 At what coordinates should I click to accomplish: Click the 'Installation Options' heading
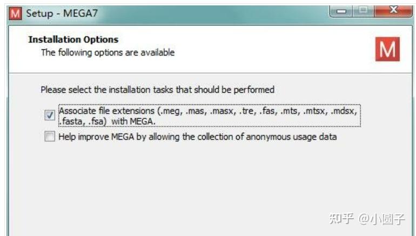73,39
